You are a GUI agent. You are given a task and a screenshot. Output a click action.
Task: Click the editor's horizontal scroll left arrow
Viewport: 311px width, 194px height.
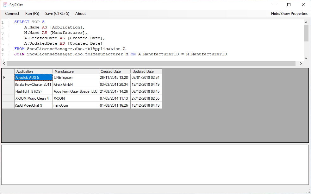click(4, 64)
